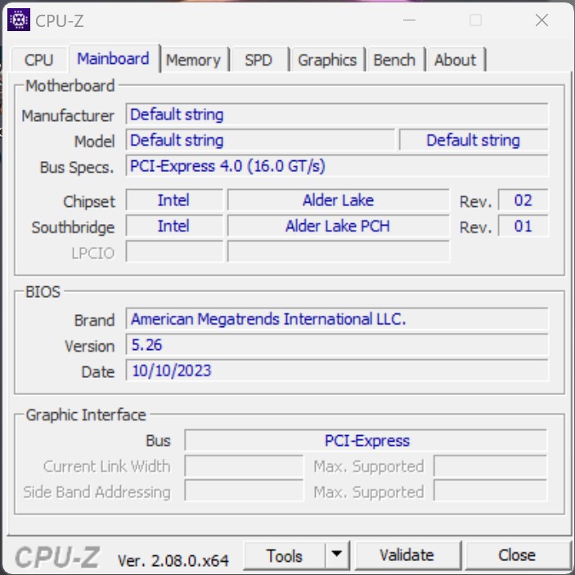This screenshot has height=575, width=575.
Task: Click the BIOS Version '5.26' value
Action: point(337,344)
